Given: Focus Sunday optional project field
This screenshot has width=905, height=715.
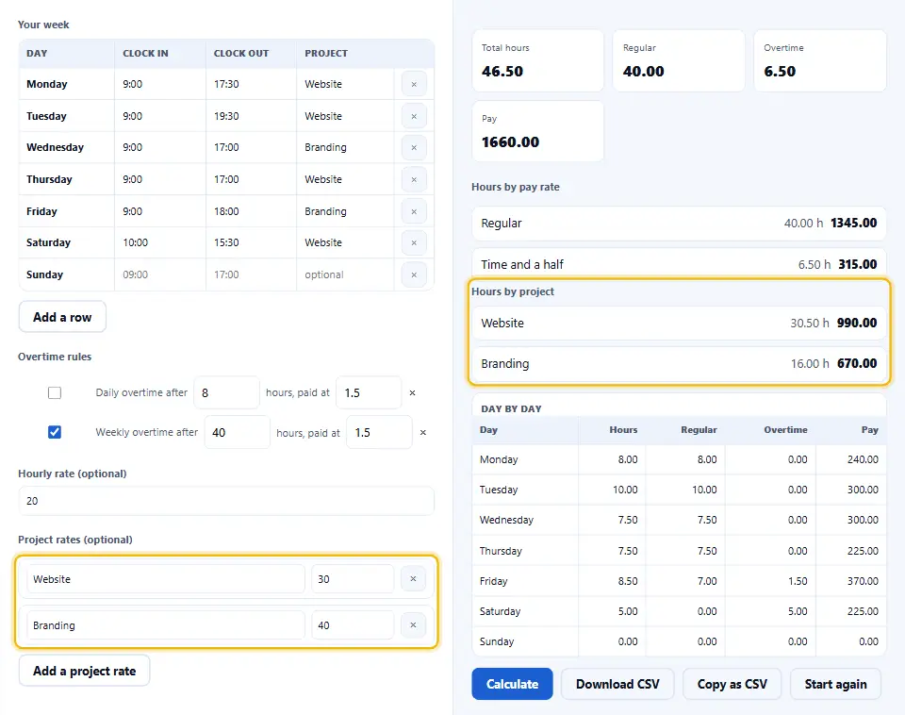Looking at the screenshot, I should (345, 274).
